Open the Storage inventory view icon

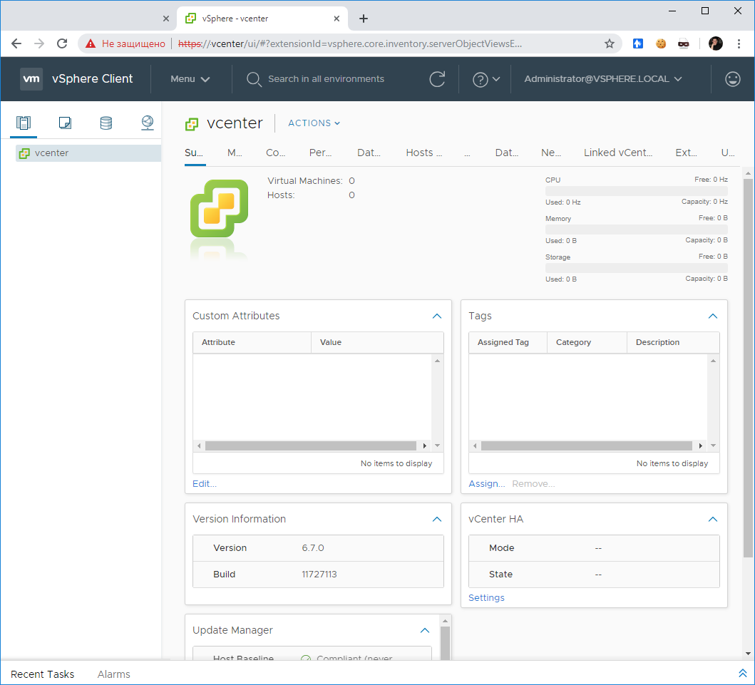click(x=106, y=123)
